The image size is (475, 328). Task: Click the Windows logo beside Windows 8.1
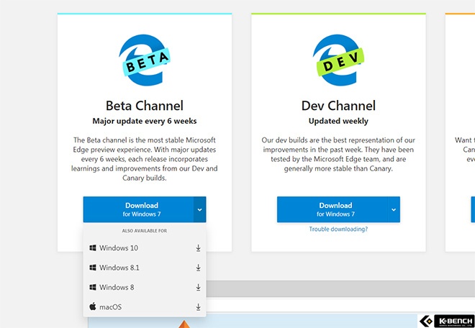[x=93, y=268]
